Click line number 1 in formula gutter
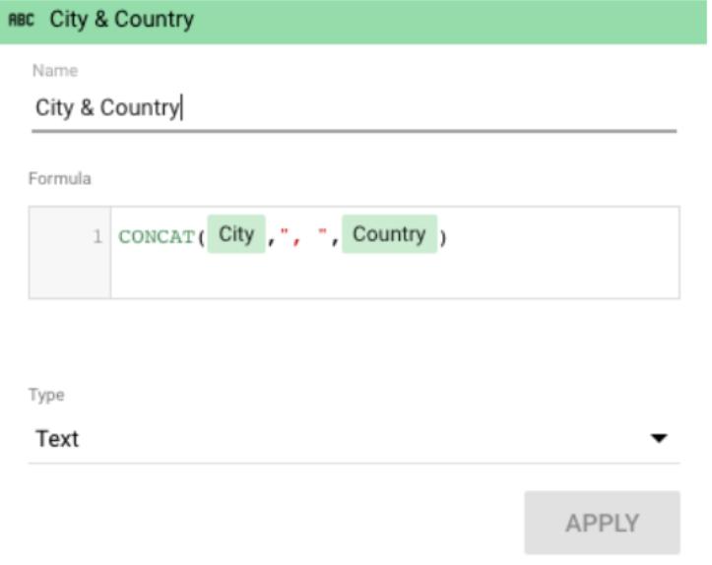This screenshot has width=712, height=565. 97,237
